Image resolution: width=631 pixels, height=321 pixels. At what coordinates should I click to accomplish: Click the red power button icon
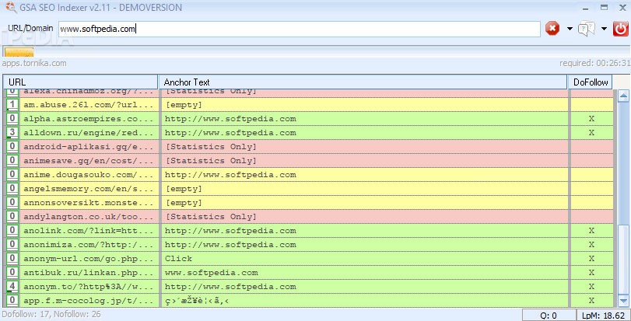tap(621, 29)
